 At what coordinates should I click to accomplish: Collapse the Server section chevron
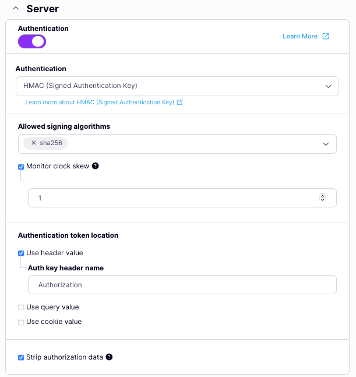[x=16, y=9]
